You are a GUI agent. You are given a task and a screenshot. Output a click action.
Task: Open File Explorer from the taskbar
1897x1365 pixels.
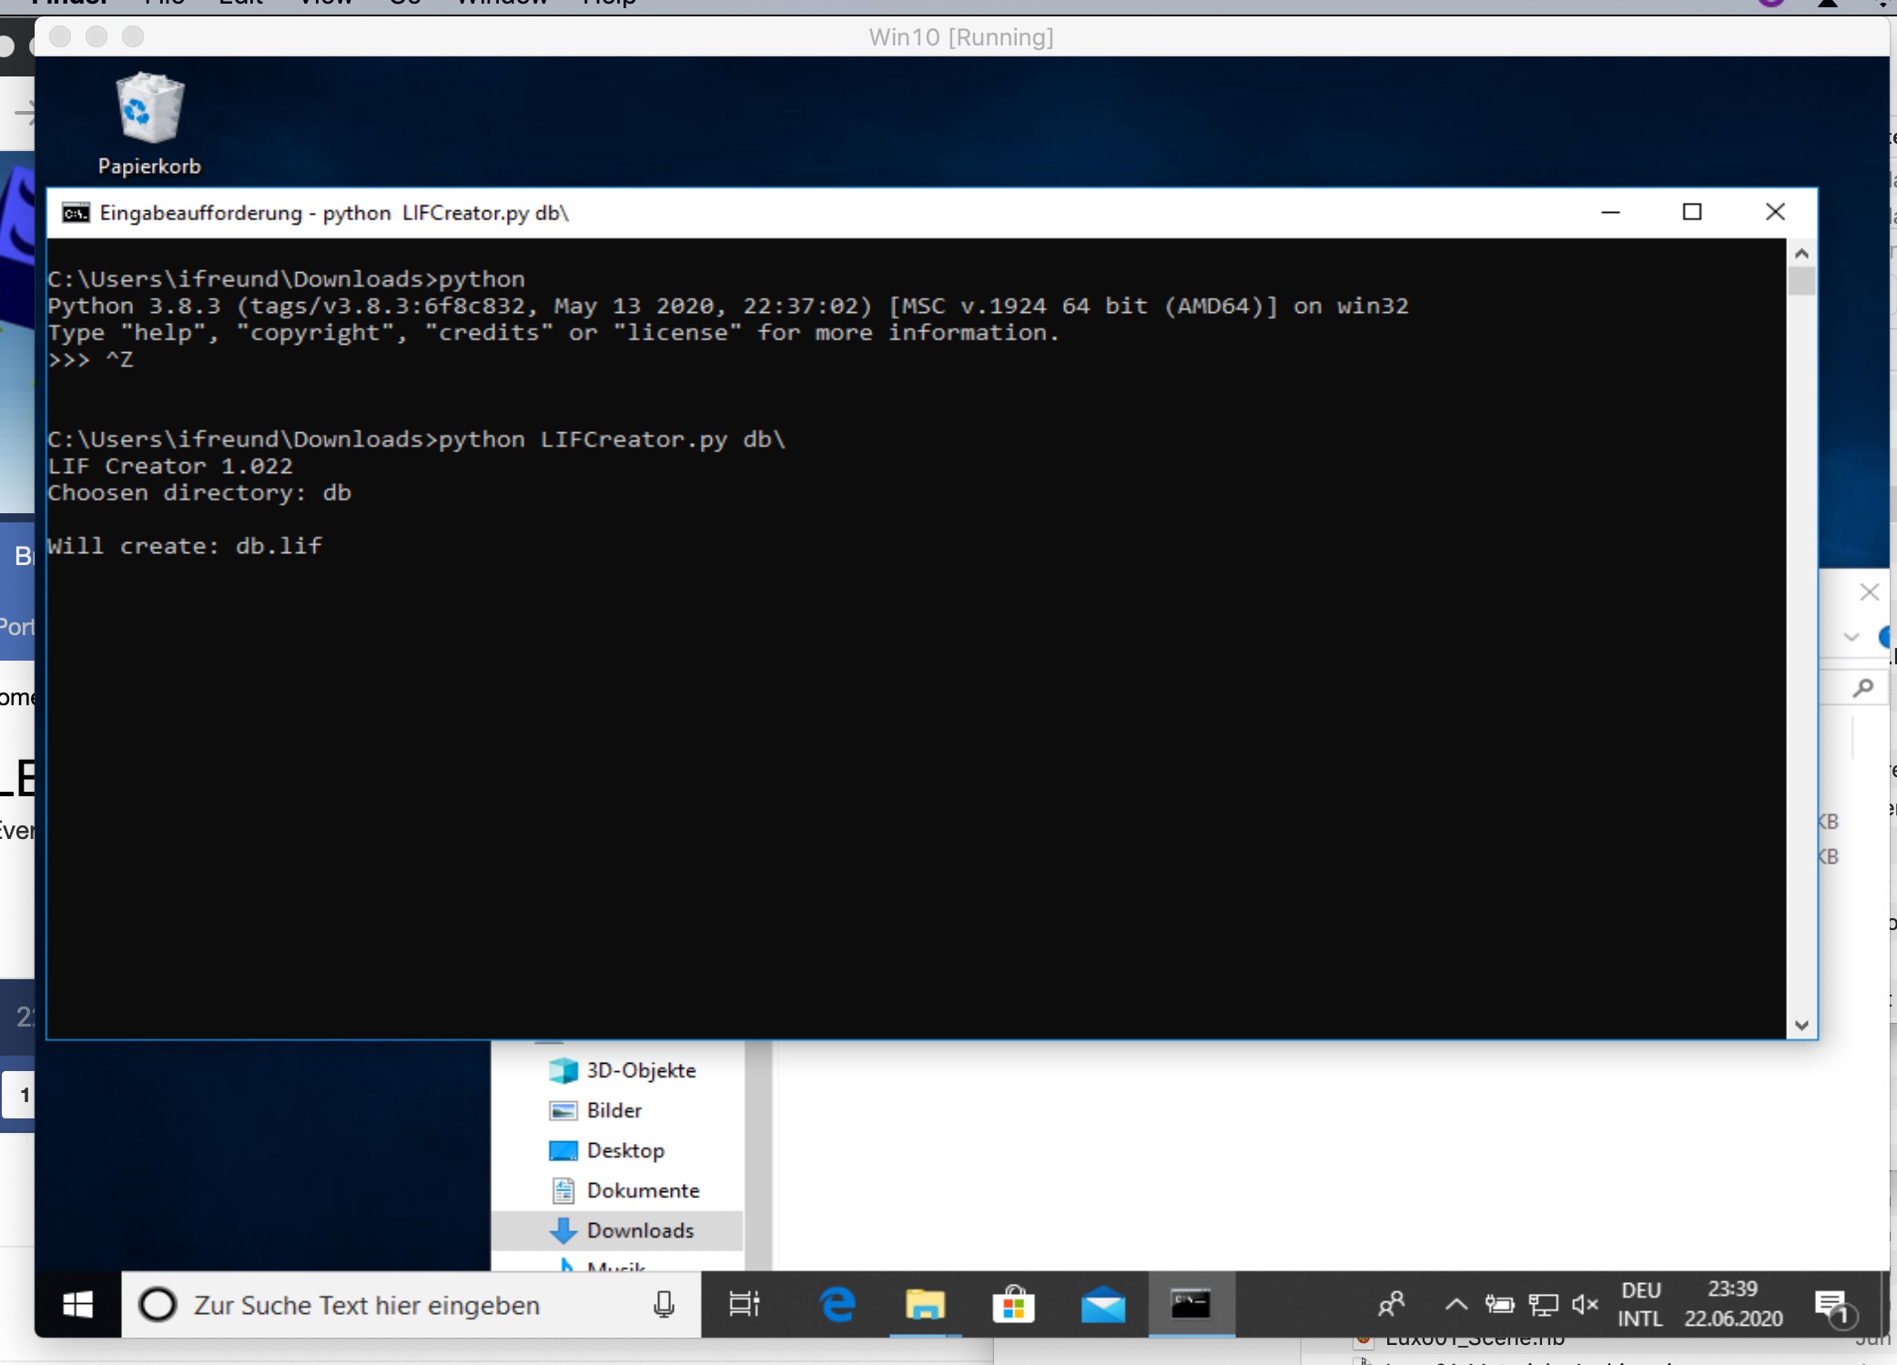[x=925, y=1304]
